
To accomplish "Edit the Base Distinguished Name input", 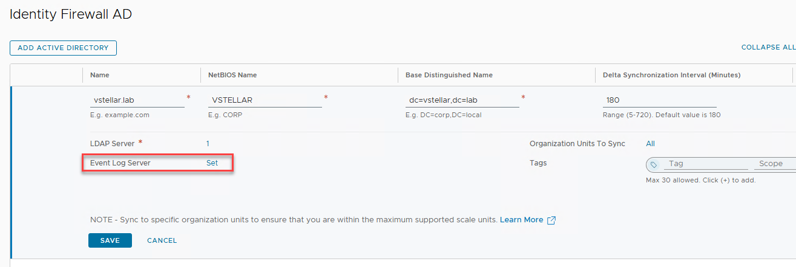I will [x=462, y=100].
